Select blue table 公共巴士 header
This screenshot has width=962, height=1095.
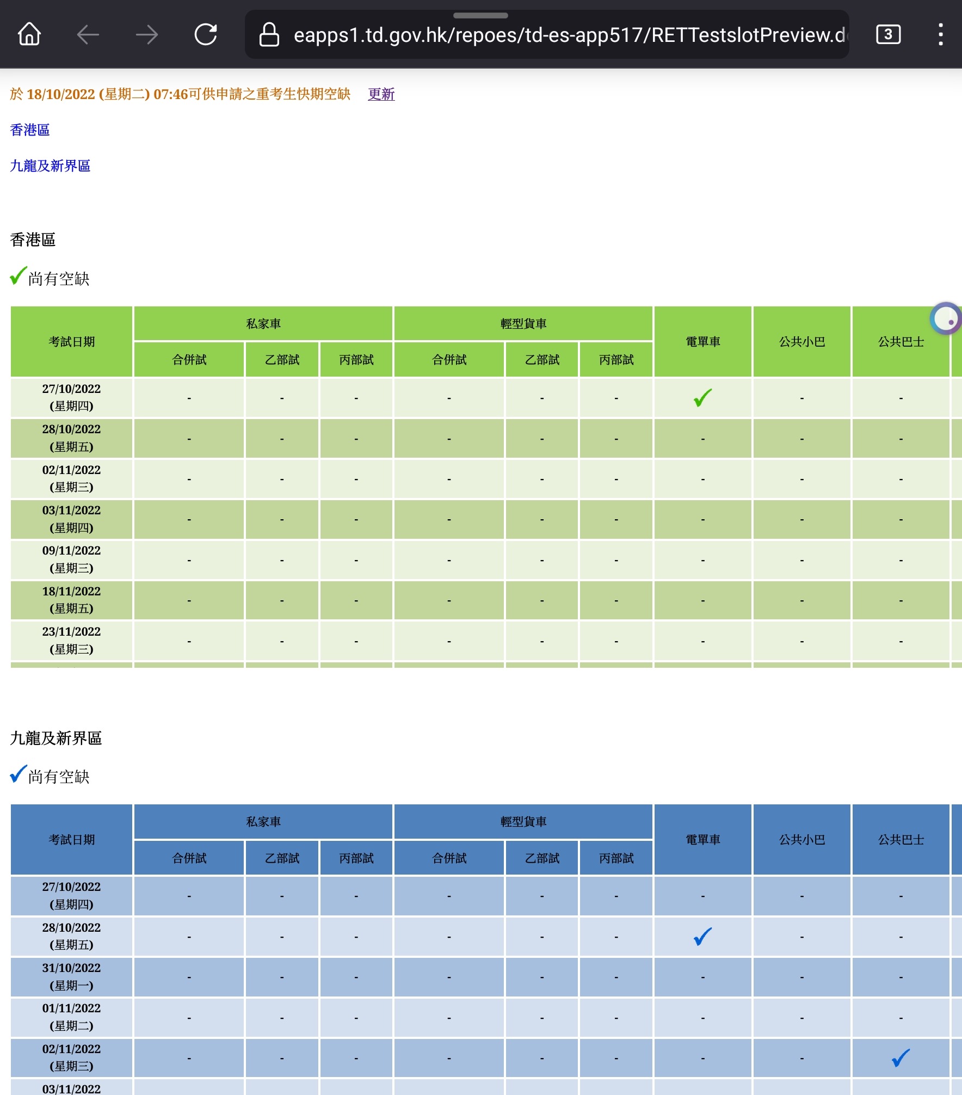(x=901, y=840)
